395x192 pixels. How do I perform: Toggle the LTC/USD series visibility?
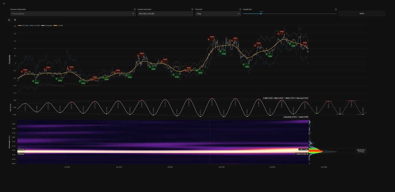[x=35, y=25]
